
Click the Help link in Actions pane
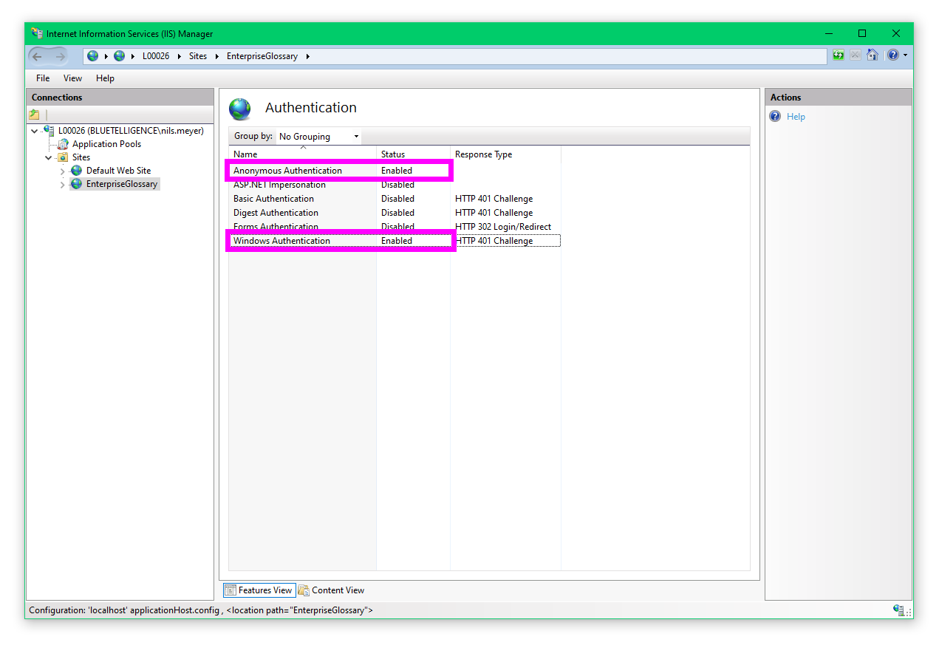(x=796, y=117)
